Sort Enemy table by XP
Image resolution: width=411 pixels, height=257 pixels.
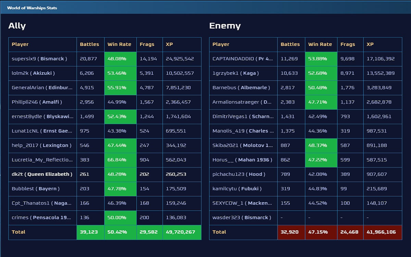pyautogui.click(x=370, y=44)
